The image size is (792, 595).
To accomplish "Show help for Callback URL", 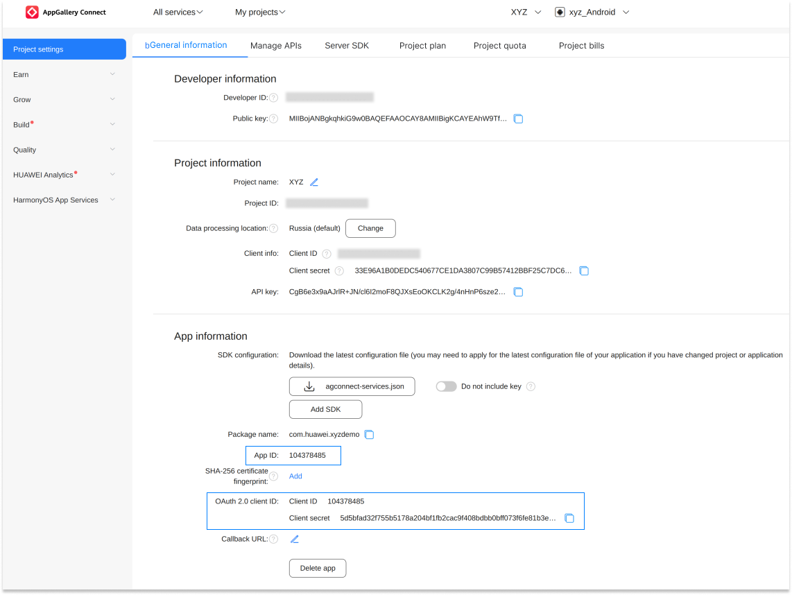I will pyautogui.click(x=273, y=540).
